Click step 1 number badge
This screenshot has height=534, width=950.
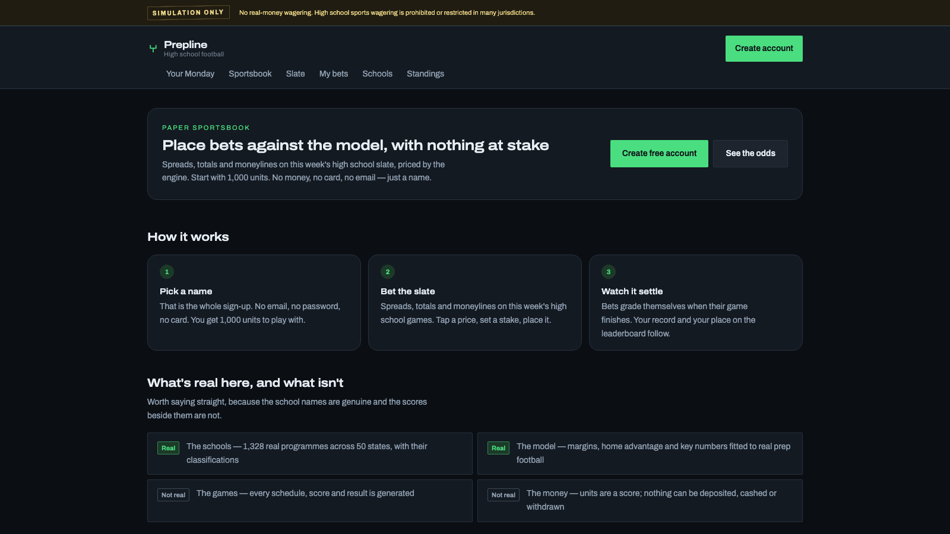coord(167,272)
